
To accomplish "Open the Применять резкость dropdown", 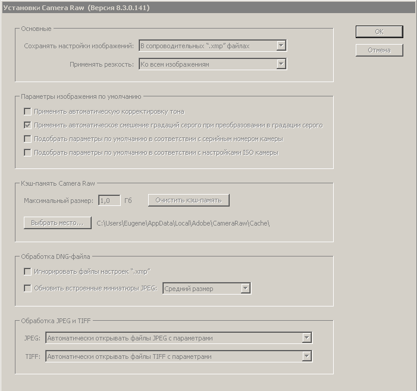I will coord(213,64).
